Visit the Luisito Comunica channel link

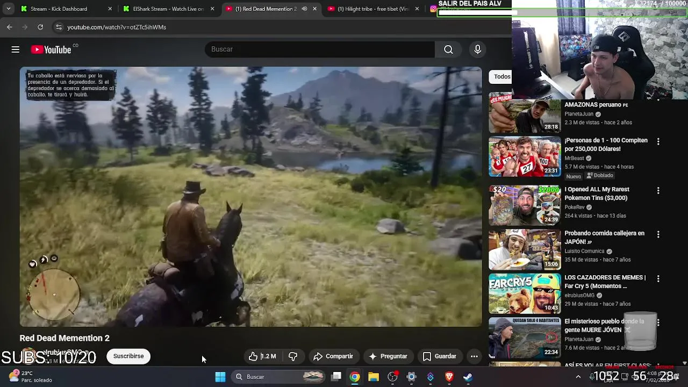(x=584, y=251)
